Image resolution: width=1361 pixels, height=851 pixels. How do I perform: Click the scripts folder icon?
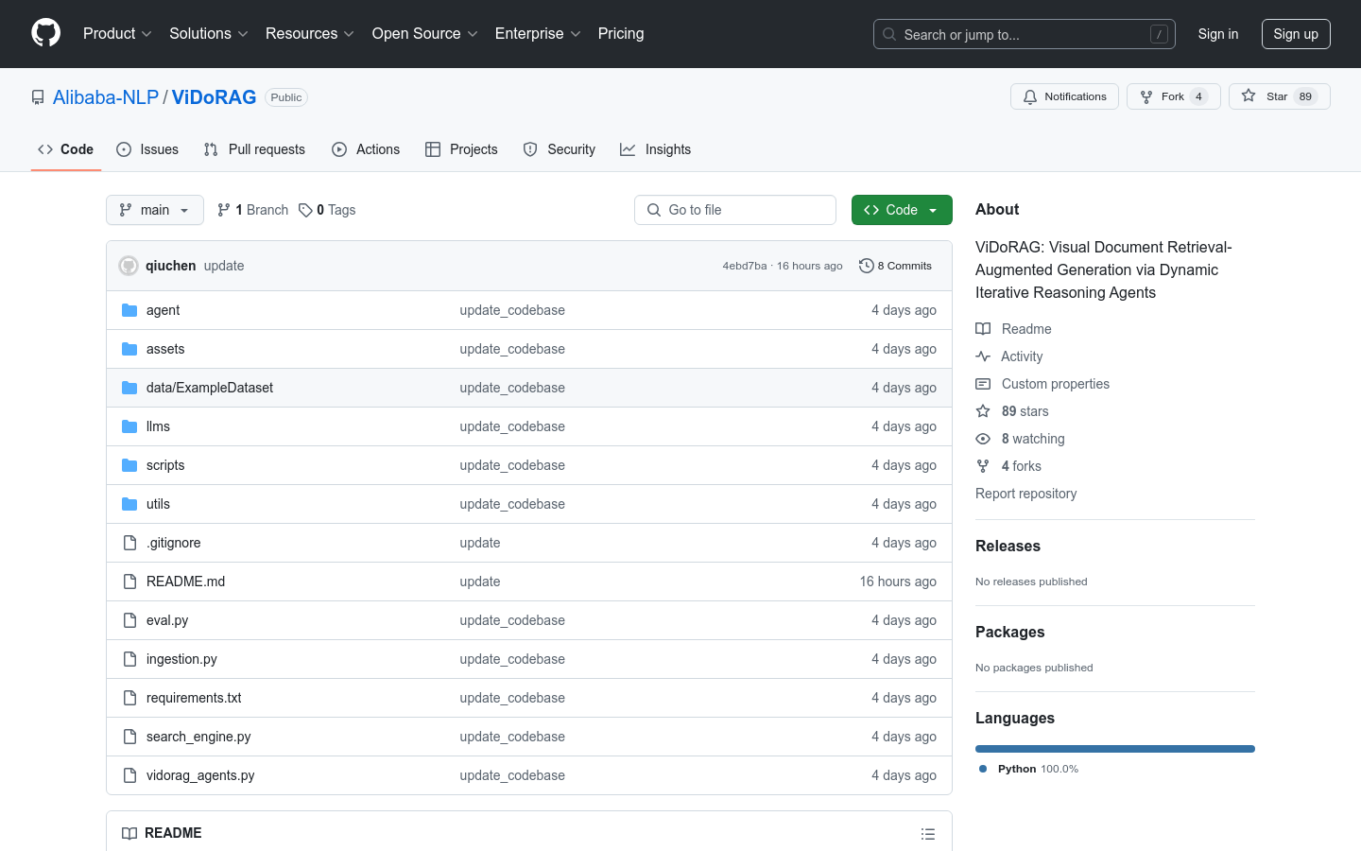point(129,465)
